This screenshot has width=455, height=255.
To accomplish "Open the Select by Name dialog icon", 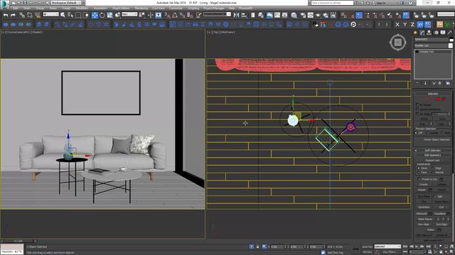I will (70, 15).
